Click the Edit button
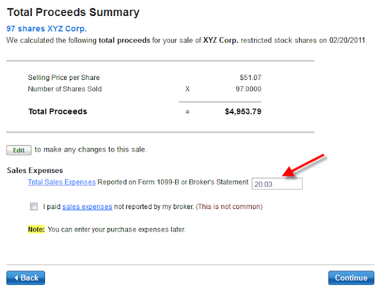 tap(18, 150)
